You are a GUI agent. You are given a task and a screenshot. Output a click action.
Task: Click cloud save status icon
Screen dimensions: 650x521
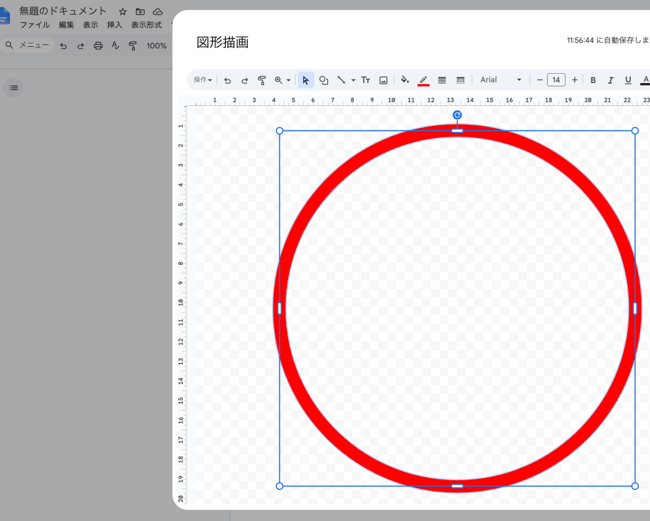click(158, 12)
